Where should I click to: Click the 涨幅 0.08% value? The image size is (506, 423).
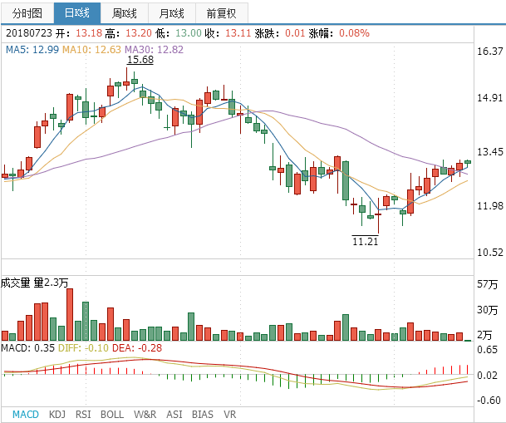(x=354, y=33)
